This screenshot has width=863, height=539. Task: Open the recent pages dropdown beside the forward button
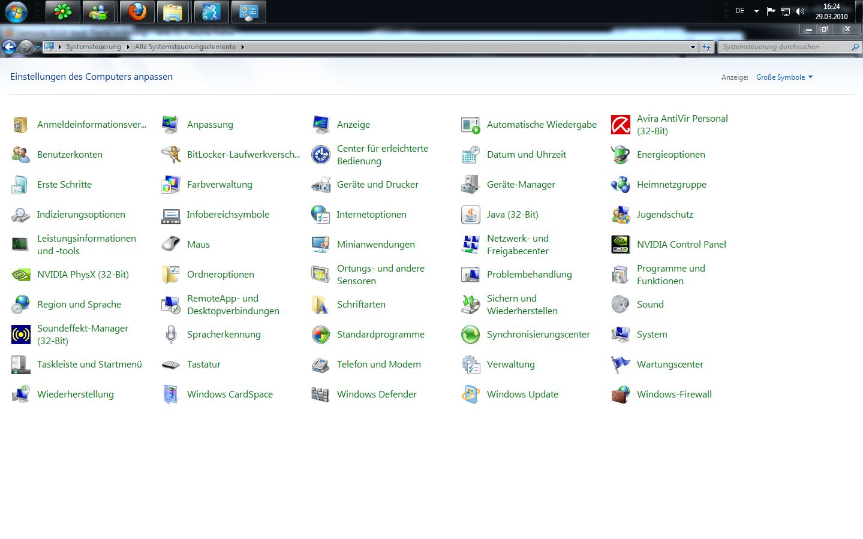38,47
